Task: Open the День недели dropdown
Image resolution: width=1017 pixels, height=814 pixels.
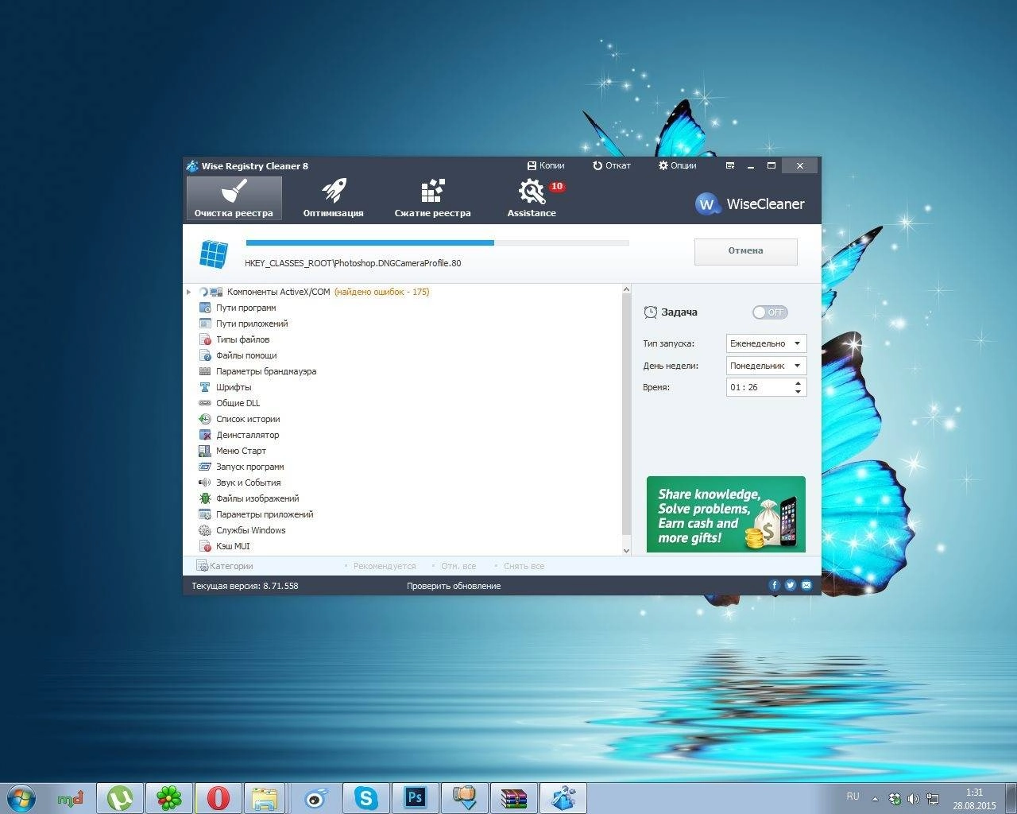Action: [767, 366]
